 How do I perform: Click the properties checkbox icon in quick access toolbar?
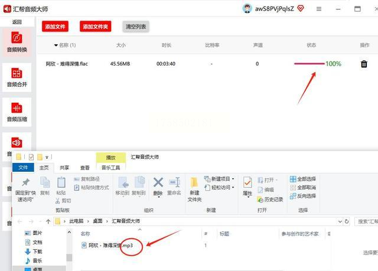(31, 157)
